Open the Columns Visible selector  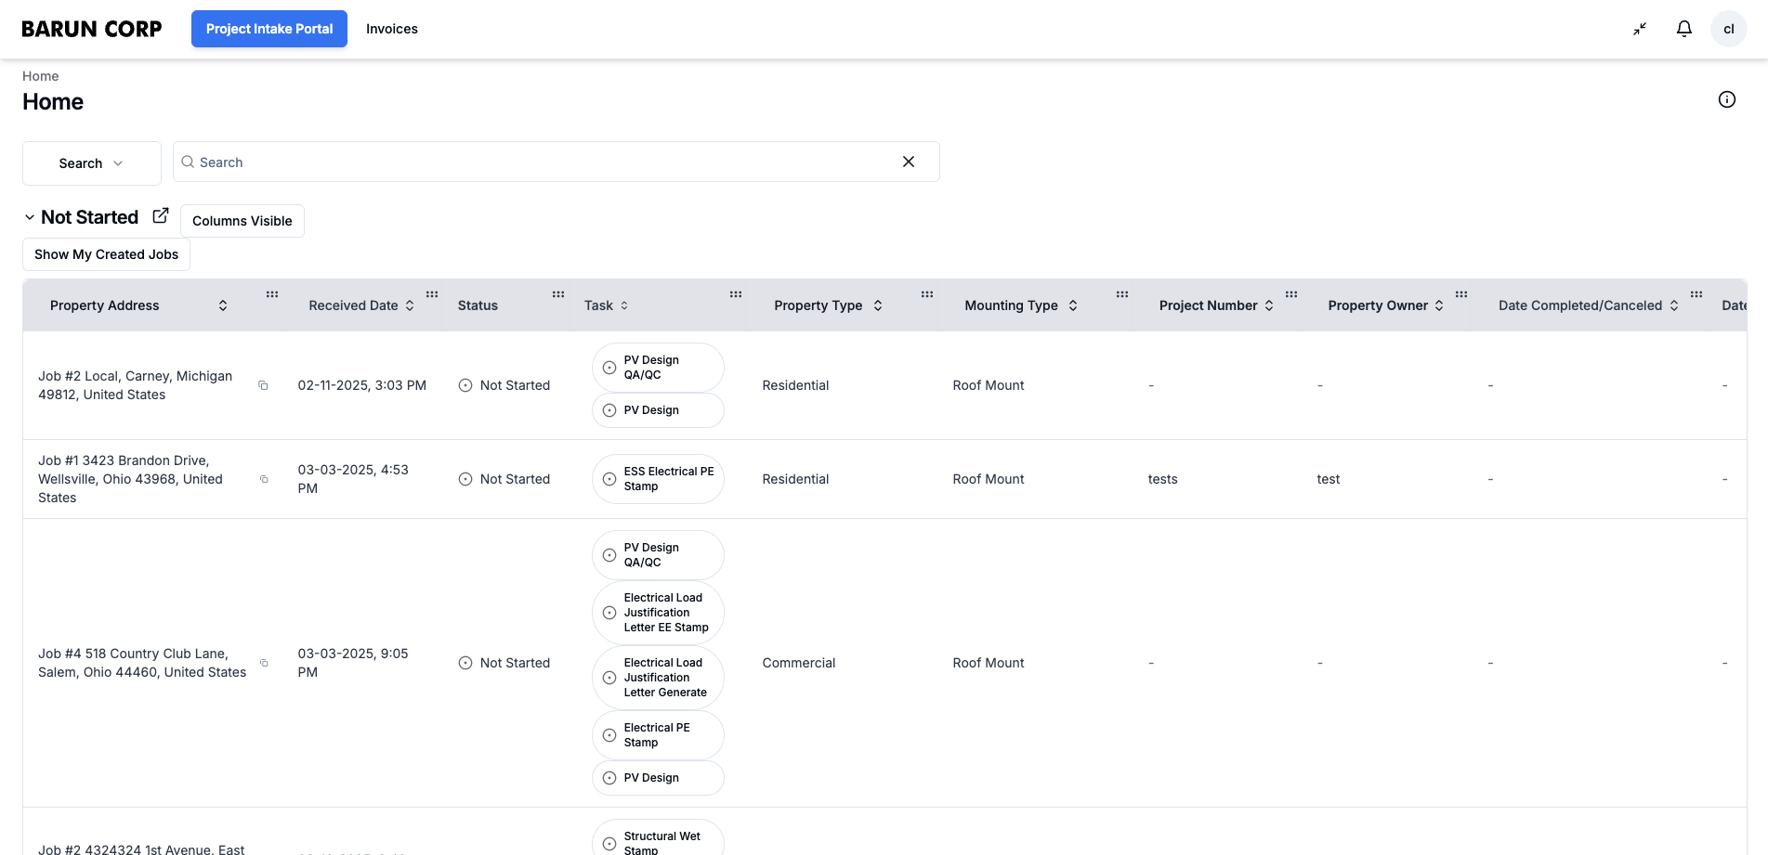click(242, 221)
